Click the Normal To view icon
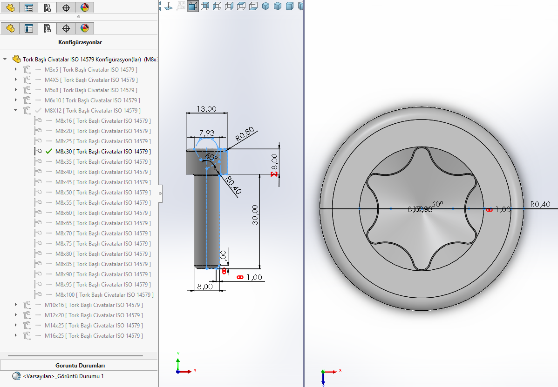This screenshot has height=387, width=558. pos(168,6)
